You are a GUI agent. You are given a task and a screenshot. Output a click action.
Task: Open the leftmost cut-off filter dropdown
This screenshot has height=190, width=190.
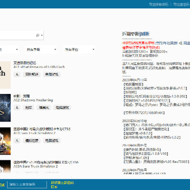tap(9, 50)
